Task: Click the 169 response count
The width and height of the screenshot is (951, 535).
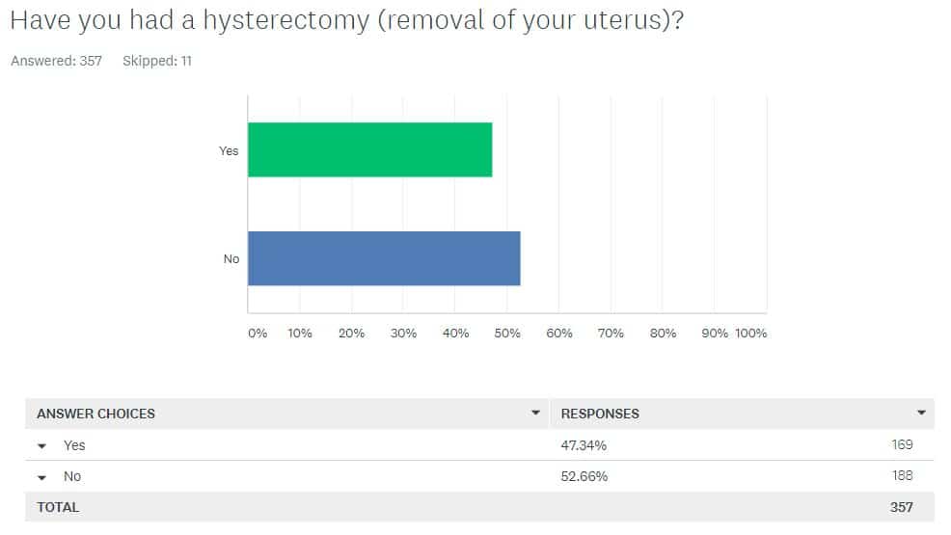Action: point(902,444)
